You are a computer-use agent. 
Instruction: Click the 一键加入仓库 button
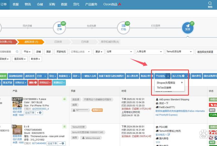[89, 76]
